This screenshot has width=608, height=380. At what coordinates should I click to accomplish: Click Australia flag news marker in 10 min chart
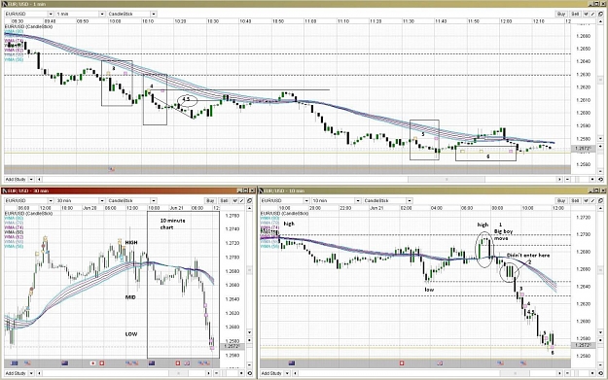click(292, 363)
